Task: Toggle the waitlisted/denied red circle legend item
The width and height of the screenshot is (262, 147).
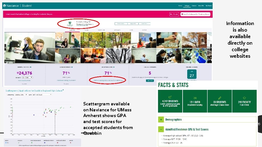Action: pyautogui.click(x=58, y=143)
